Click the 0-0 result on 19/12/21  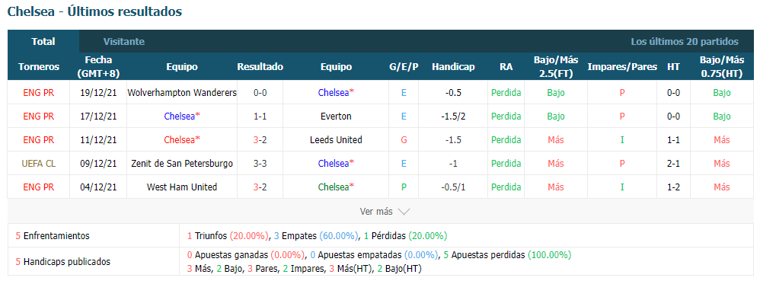(260, 93)
